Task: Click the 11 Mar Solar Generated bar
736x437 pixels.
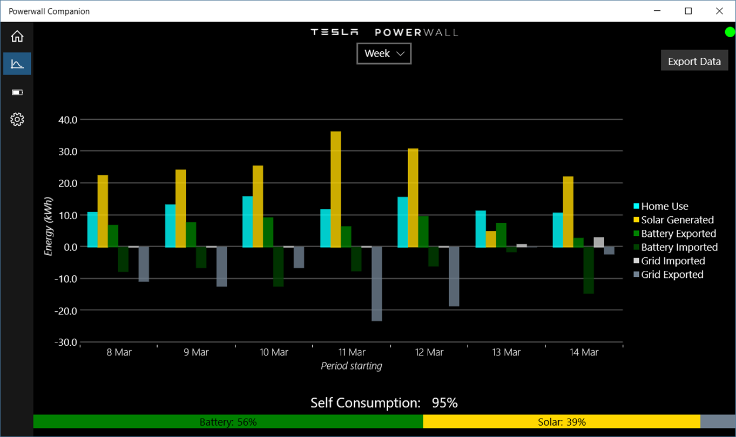Action: 336,189
